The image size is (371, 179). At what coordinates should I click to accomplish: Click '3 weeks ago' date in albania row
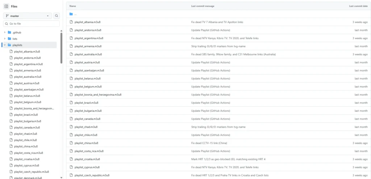[360, 22]
